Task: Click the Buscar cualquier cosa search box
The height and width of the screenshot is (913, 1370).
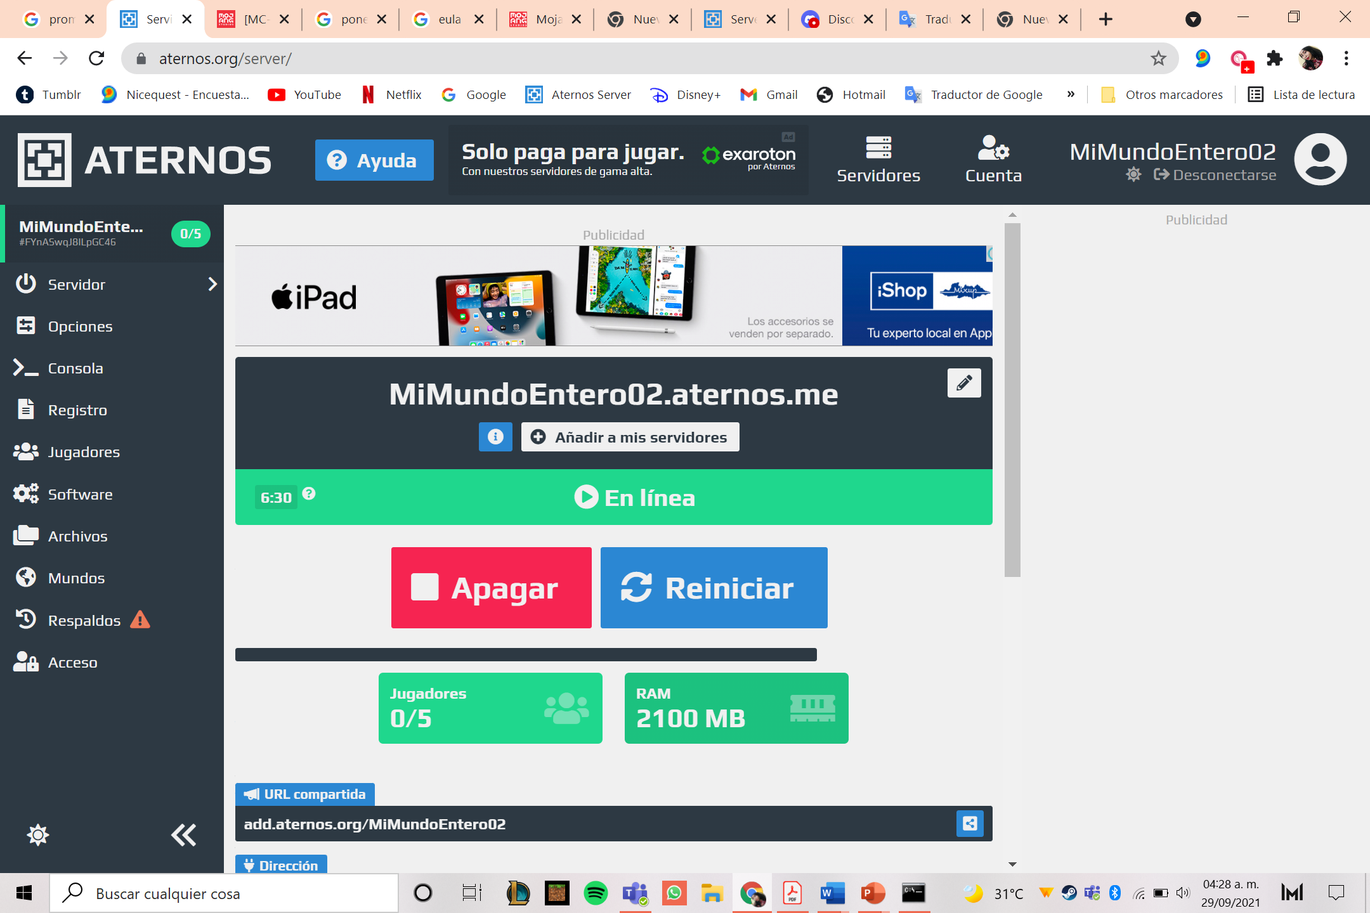Action: 224,893
